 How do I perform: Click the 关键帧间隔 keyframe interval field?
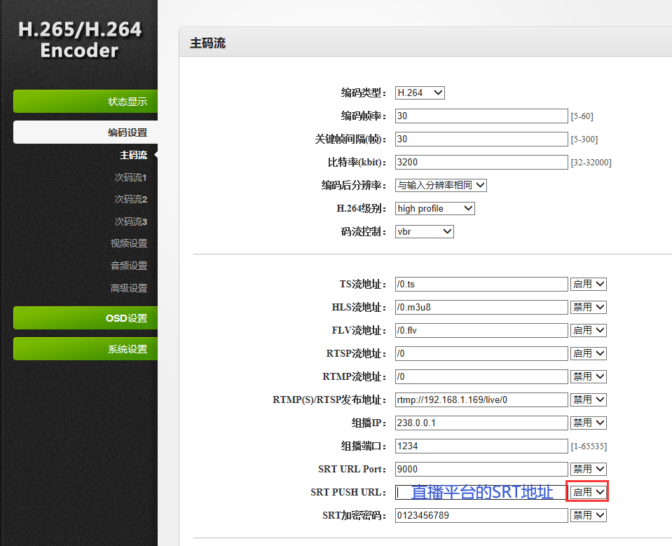point(481,139)
